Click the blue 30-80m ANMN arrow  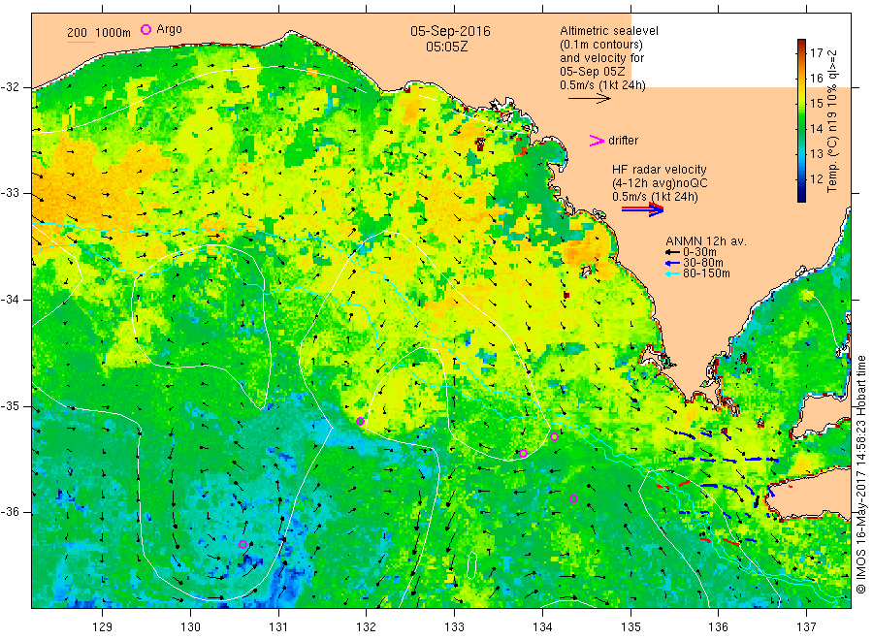coord(673,263)
